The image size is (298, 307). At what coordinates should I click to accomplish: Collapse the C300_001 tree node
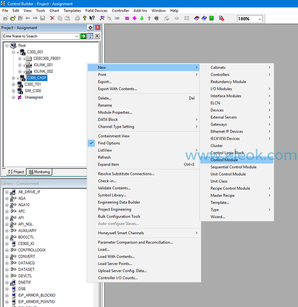13,52
